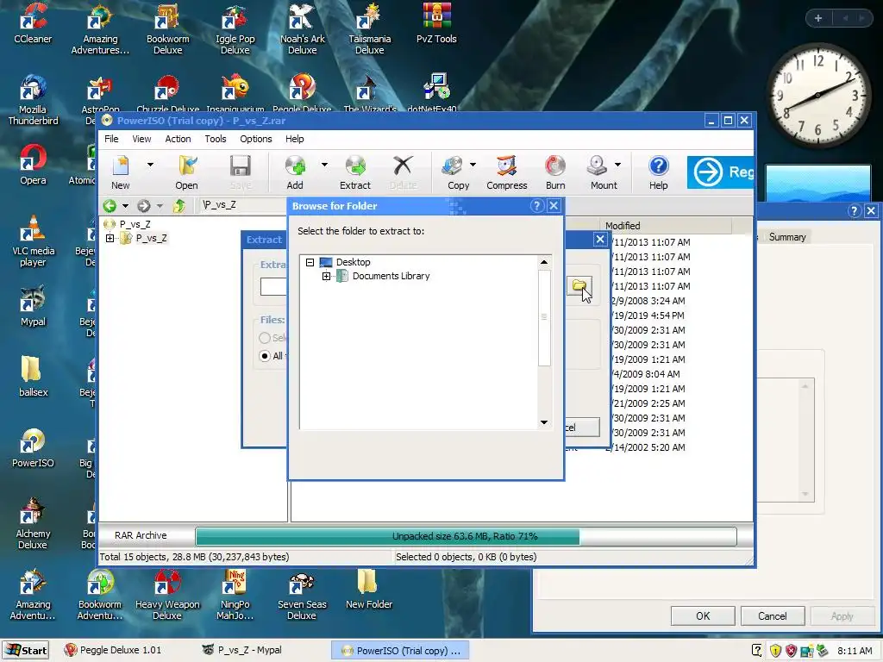This screenshot has height=662, width=883.
Task: Click the Compress toolbar icon
Action: point(507,172)
